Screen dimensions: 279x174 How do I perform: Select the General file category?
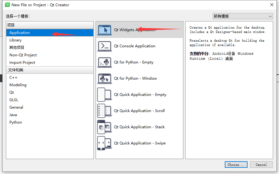[x=50, y=107]
